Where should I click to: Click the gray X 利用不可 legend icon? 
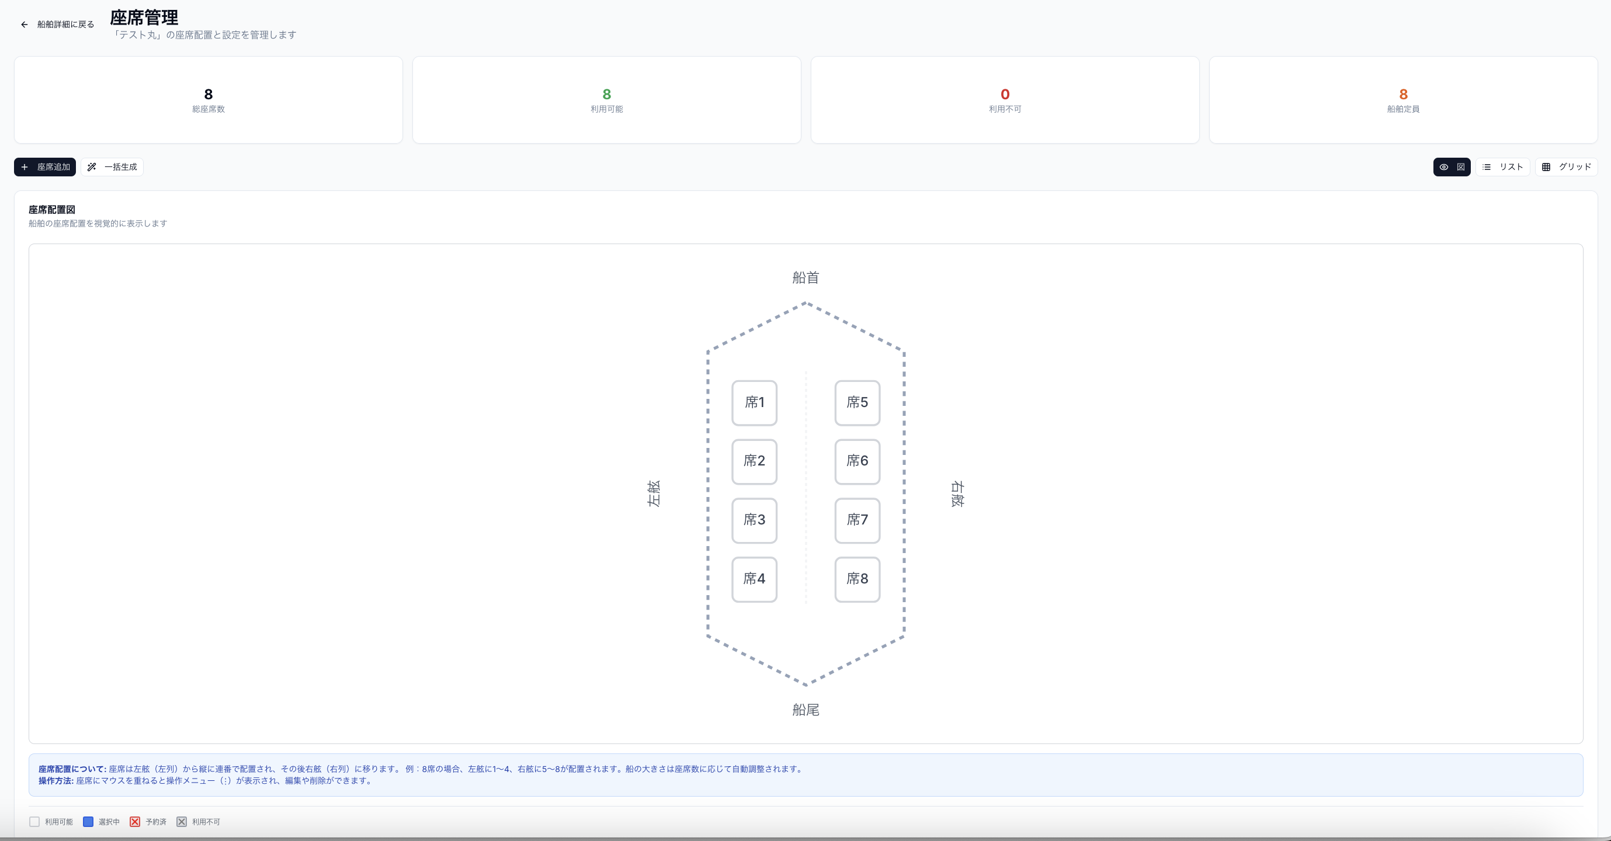[x=181, y=822]
